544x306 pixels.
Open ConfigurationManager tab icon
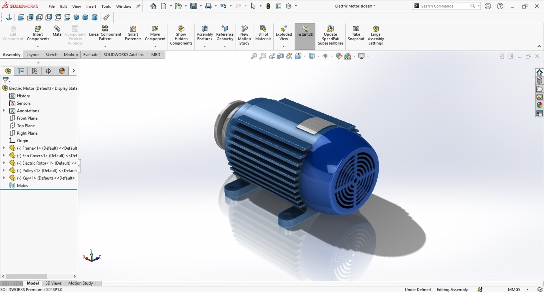(35, 71)
